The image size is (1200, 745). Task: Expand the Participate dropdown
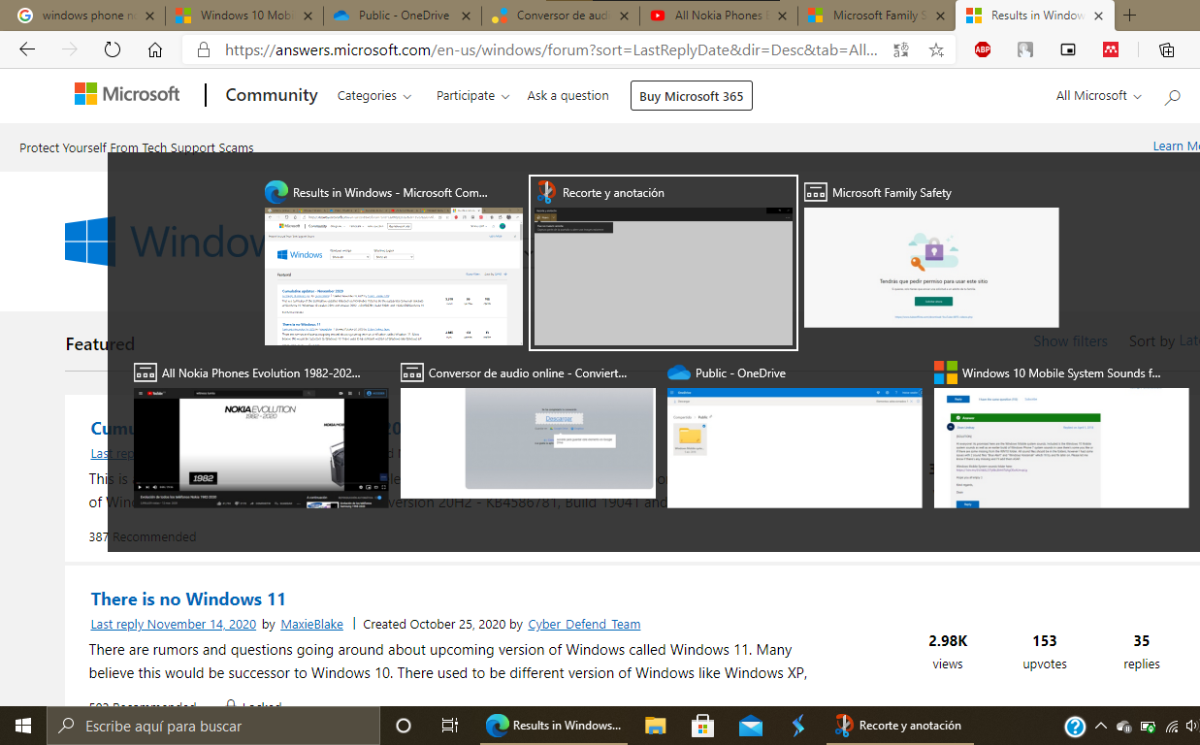472,96
